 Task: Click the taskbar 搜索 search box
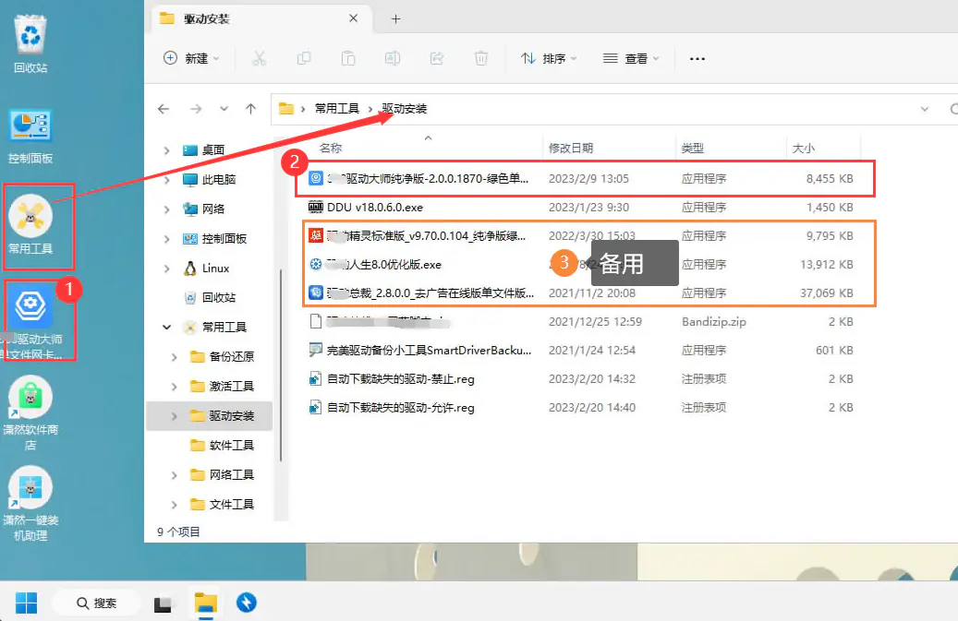(x=95, y=603)
